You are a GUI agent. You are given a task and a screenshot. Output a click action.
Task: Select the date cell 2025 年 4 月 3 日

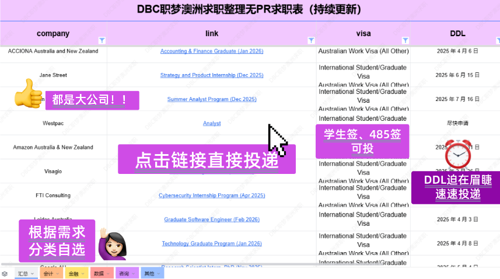click(457, 219)
